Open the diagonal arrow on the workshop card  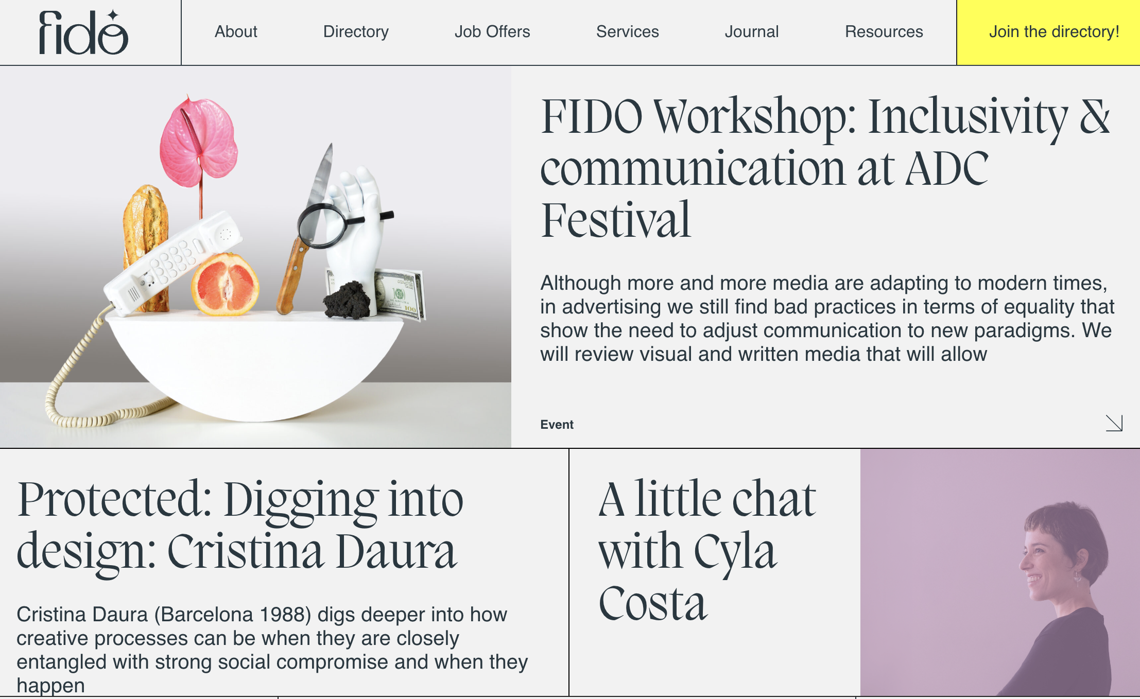point(1114,423)
